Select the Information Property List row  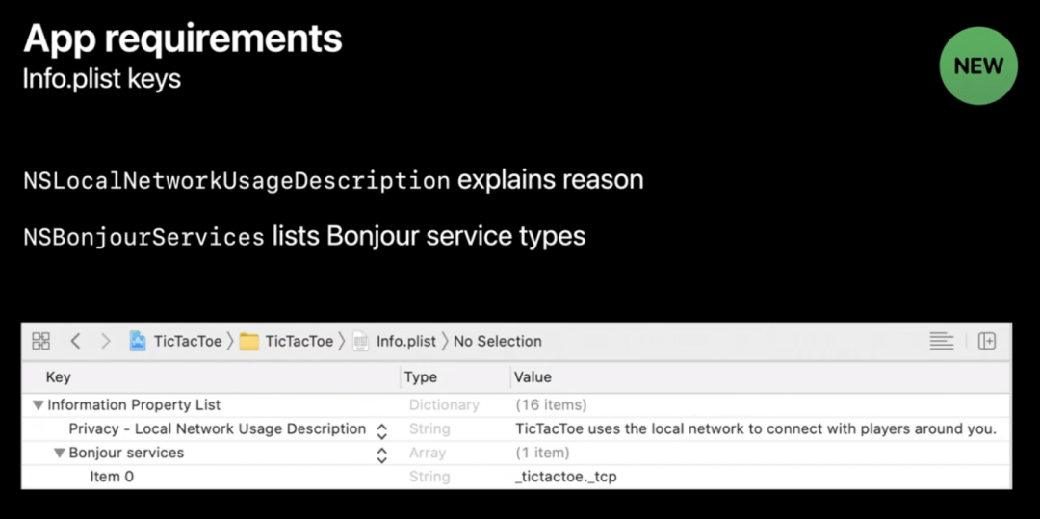point(516,405)
